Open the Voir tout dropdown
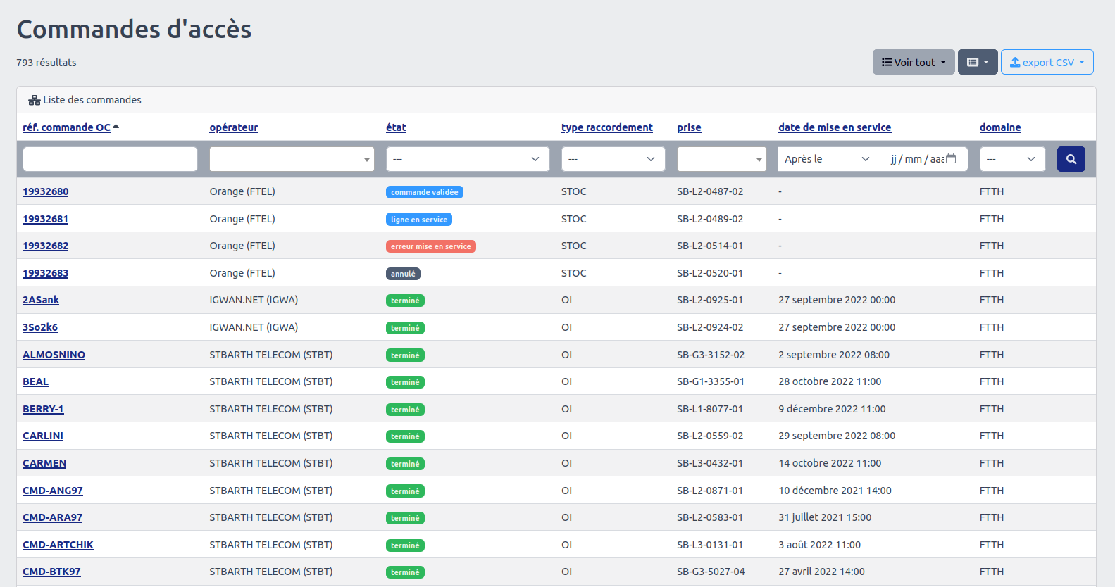 (913, 62)
